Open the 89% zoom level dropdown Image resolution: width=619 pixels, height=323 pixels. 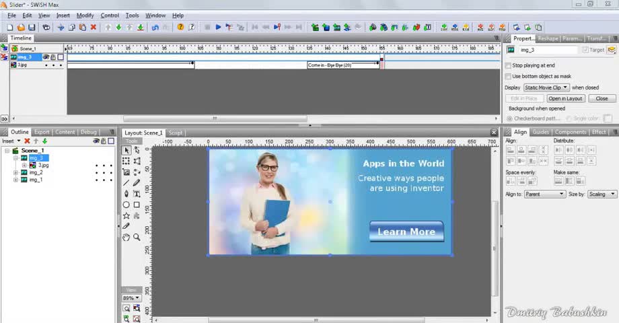click(131, 298)
